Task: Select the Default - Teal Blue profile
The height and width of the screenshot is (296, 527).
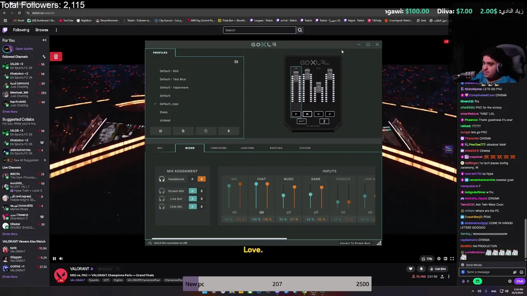Action: [173, 79]
